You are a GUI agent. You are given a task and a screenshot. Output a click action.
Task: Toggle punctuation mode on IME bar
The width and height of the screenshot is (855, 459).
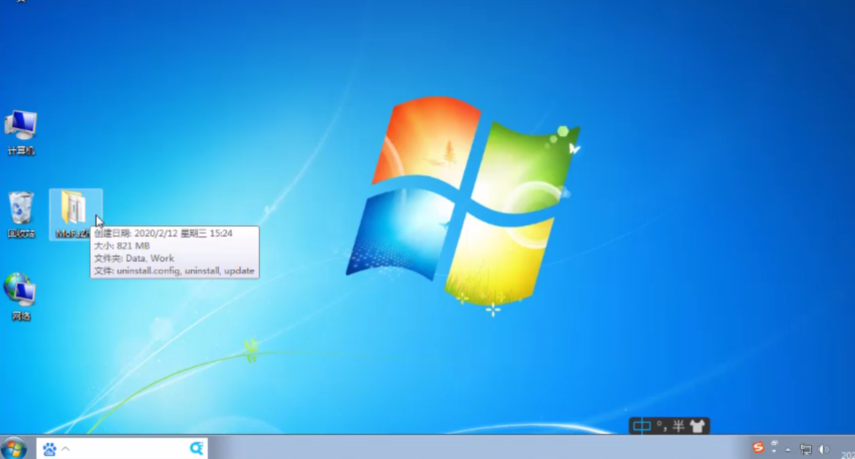661,426
